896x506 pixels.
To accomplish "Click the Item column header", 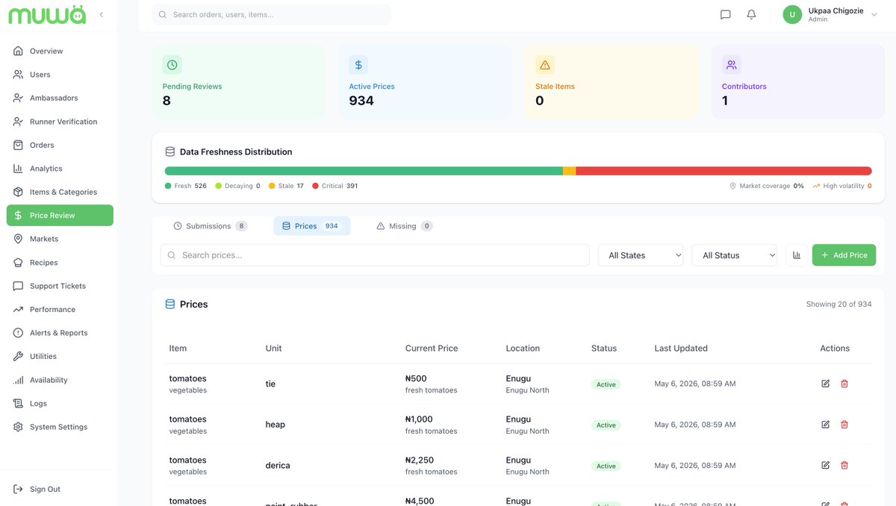I will [178, 349].
